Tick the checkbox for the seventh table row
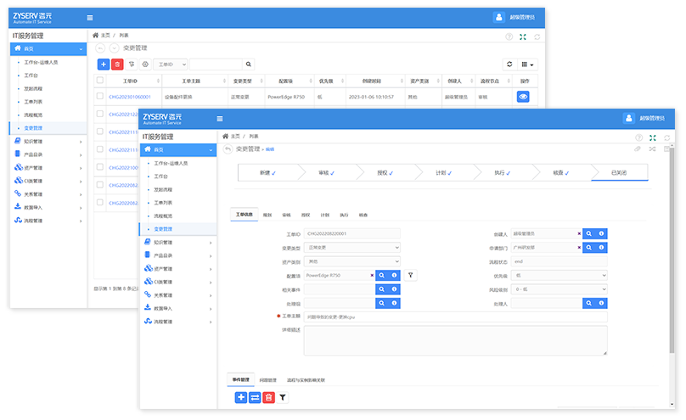This screenshot has width=686, height=420. pos(99,202)
